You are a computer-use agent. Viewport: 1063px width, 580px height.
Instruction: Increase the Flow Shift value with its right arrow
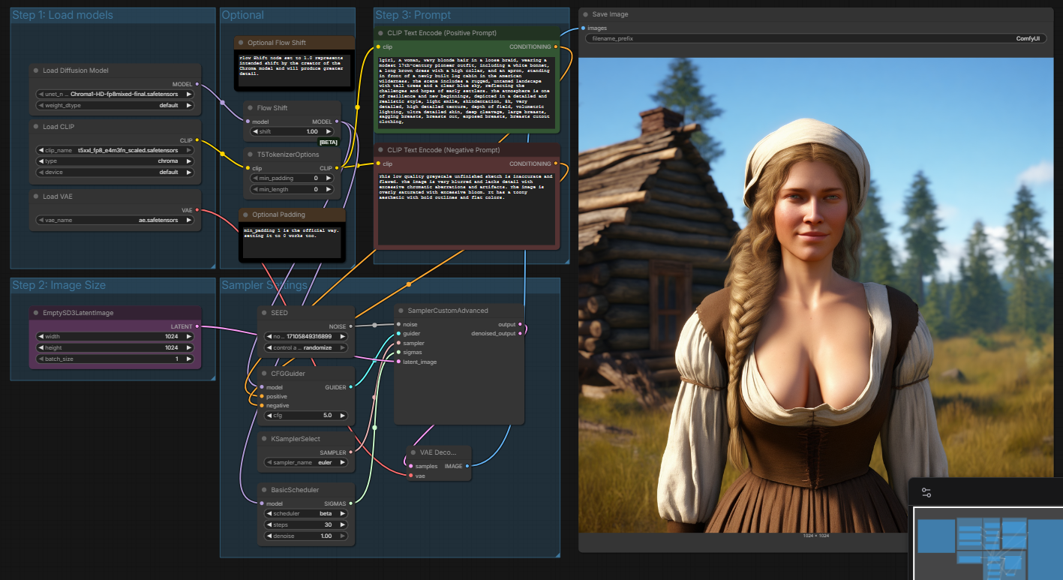point(329,132)
